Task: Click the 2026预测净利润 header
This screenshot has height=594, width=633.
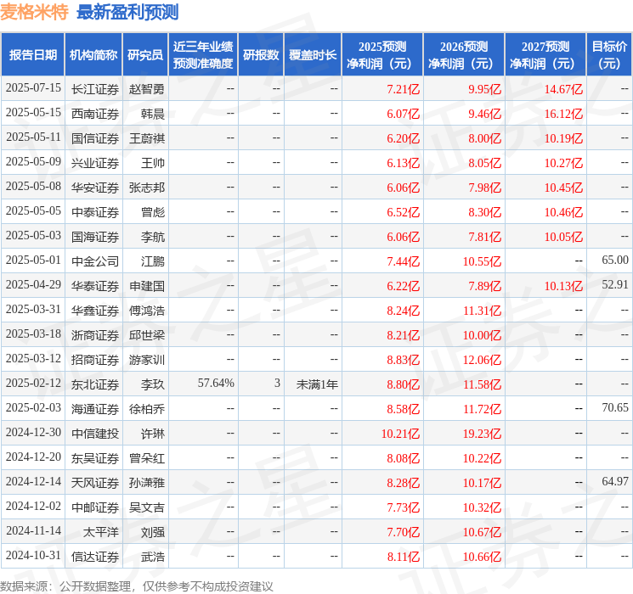Action: pos(464,55)
